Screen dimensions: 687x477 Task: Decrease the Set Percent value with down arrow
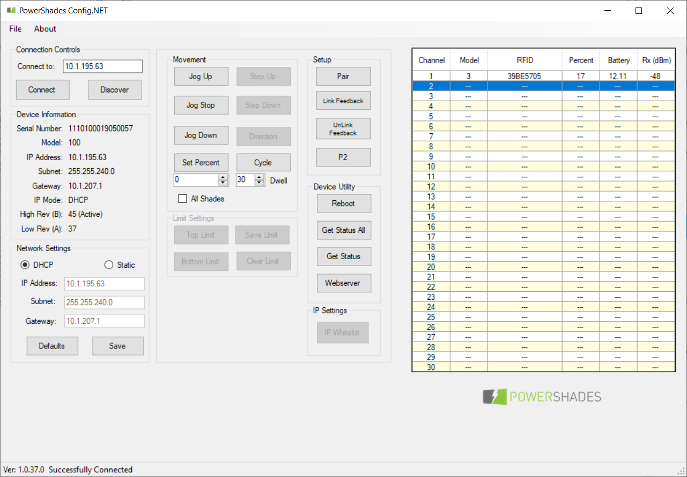224,183
